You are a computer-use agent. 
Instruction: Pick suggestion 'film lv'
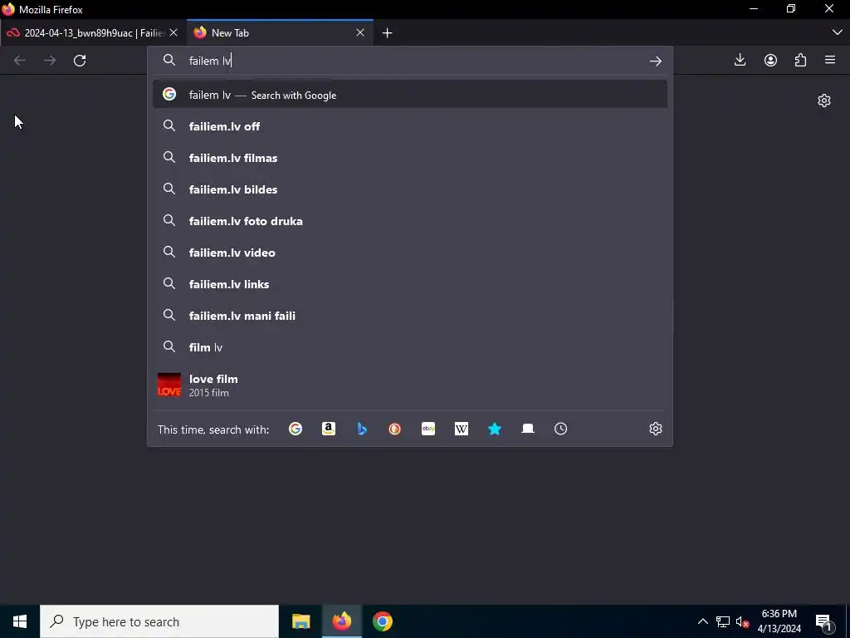coord(410,346)
